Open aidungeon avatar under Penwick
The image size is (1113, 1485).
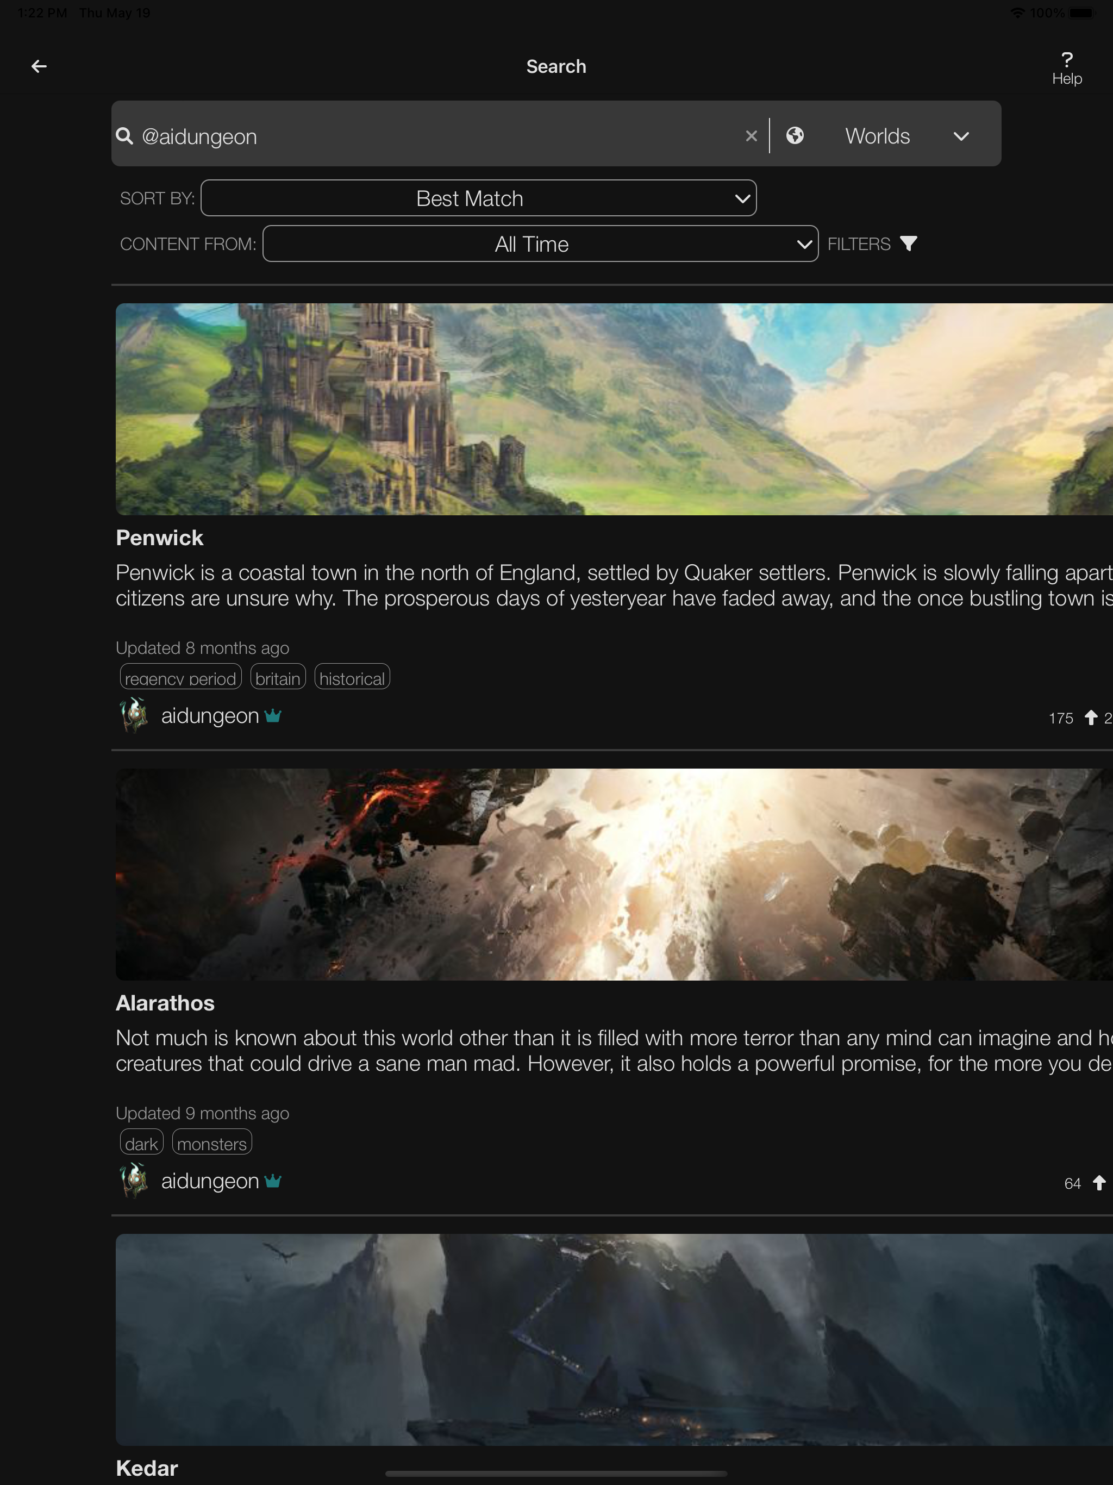(x=135, y=715)
